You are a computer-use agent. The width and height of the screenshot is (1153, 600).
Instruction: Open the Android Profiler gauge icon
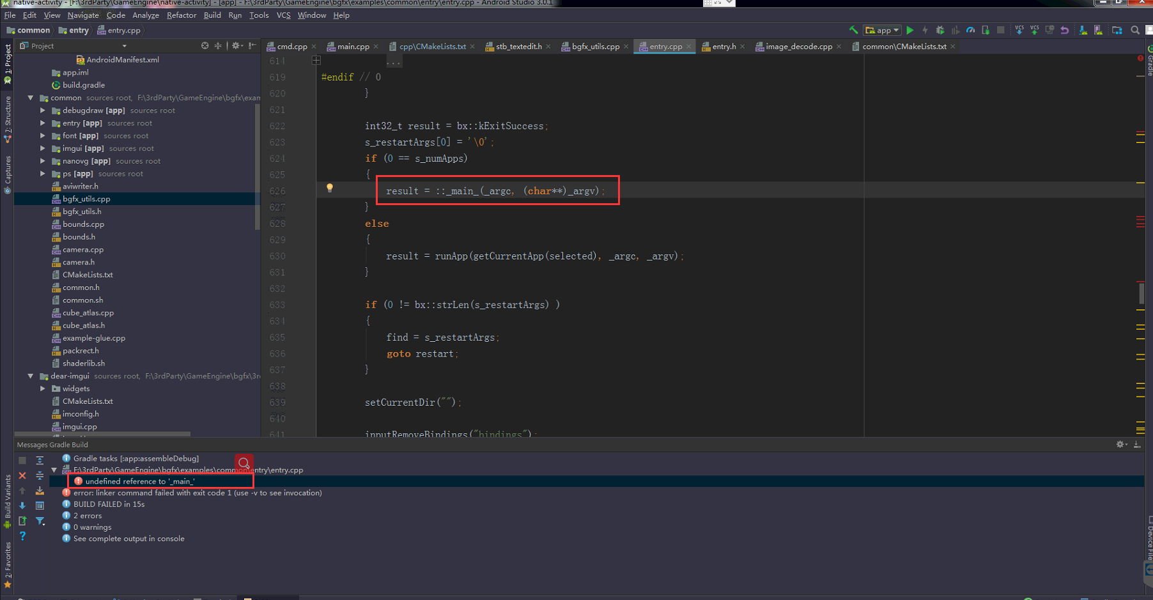tap(970, 30)
